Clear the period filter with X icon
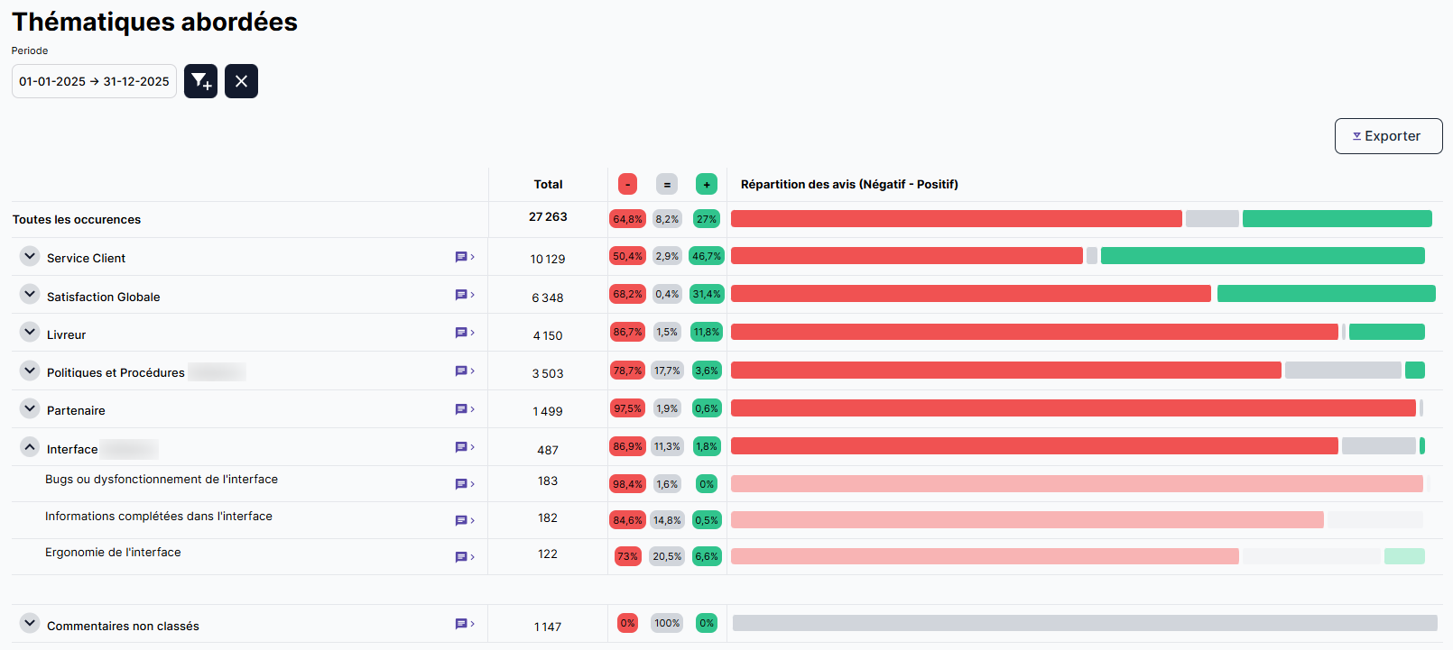 tap(241, 81)
